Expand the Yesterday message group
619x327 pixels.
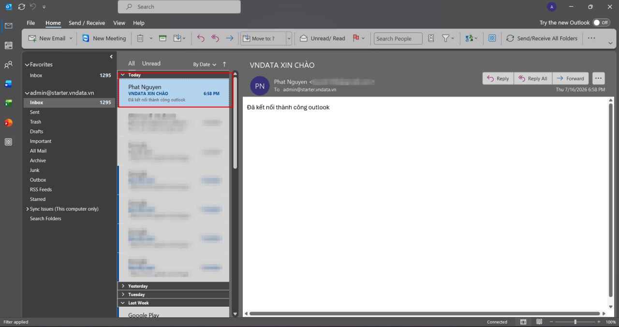123,286
